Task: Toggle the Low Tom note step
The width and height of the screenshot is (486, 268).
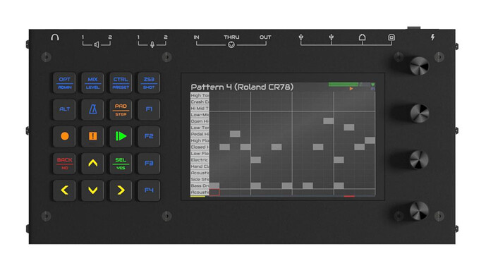Action: [x=349, y=128]
